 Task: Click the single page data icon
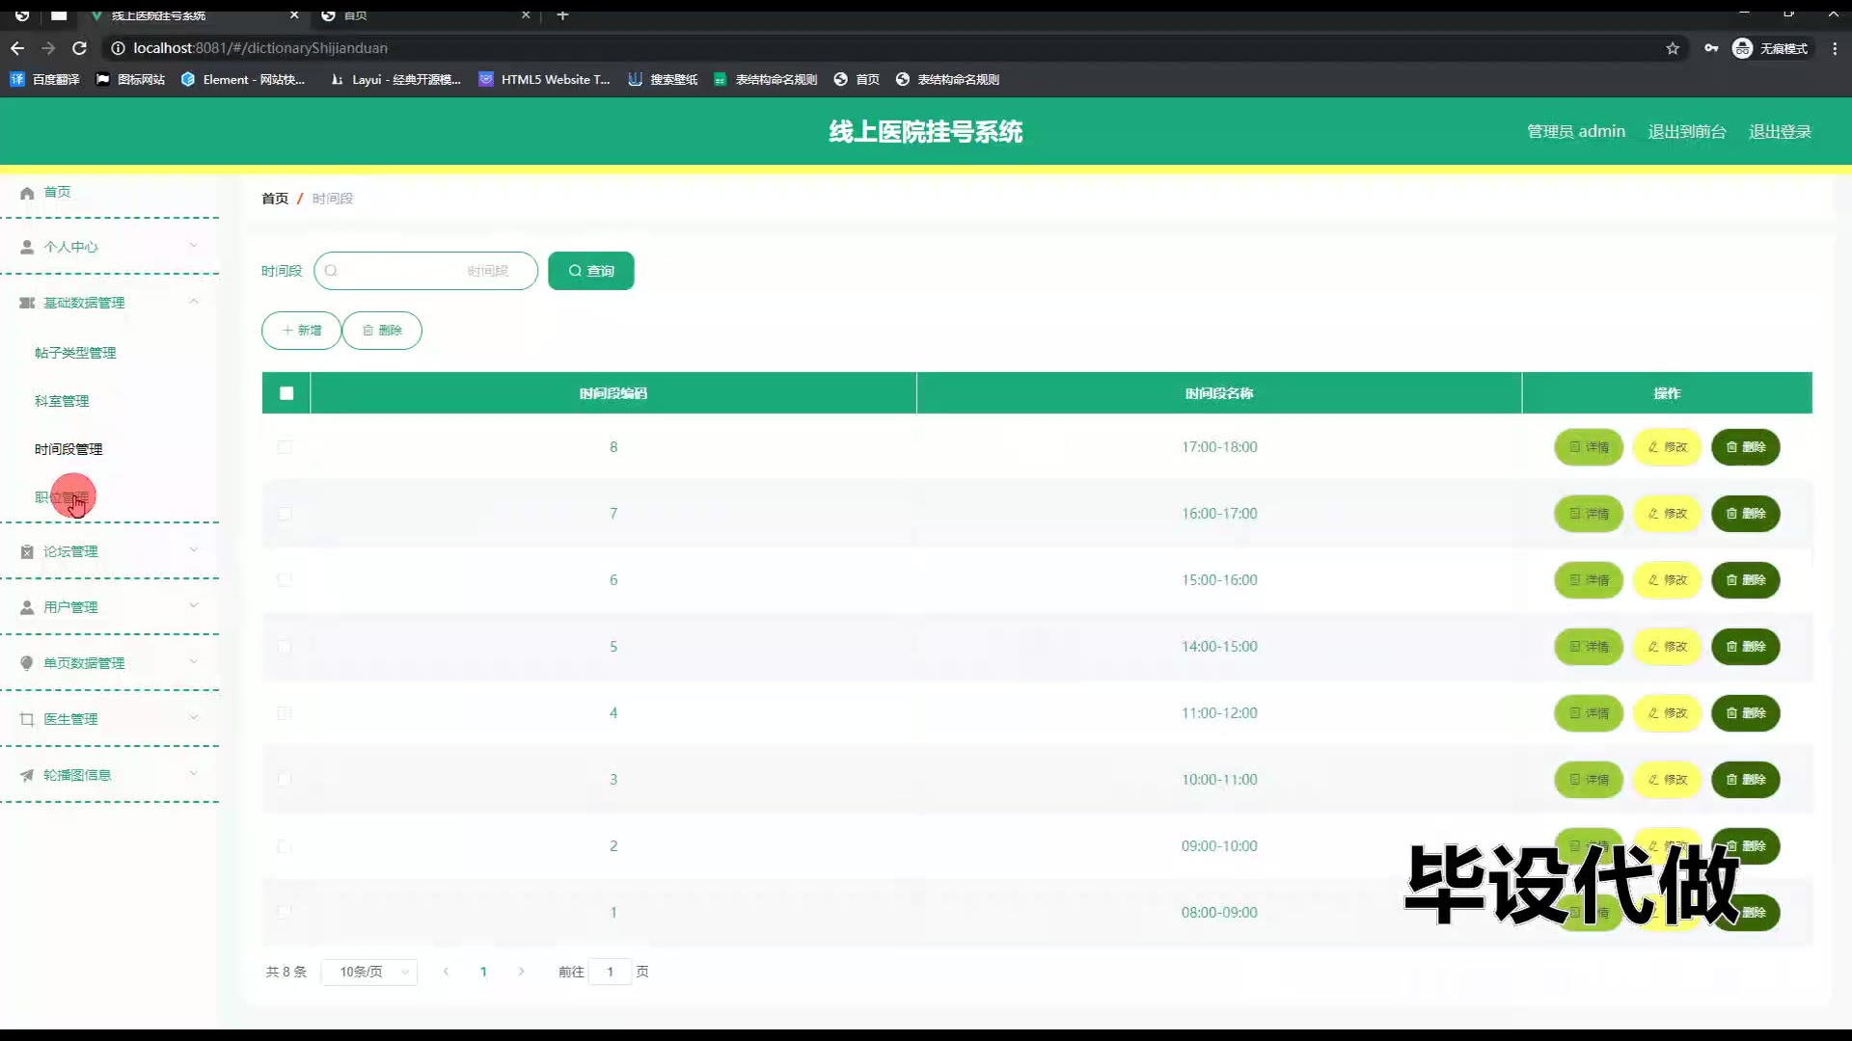(x=27, y=663)
